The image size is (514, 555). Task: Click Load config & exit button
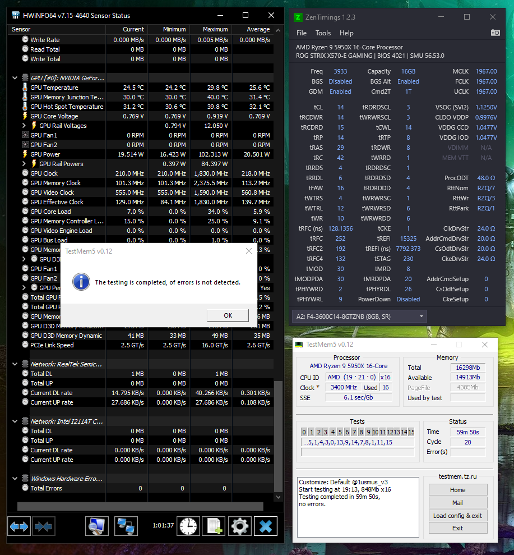(458, 516)
